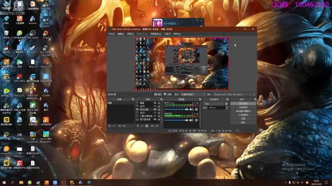Open microphone/Aux audio settings gear

point(196,109)
